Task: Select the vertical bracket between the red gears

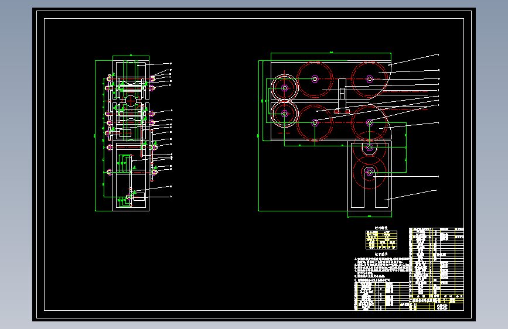Action: [x=342, y=96]
